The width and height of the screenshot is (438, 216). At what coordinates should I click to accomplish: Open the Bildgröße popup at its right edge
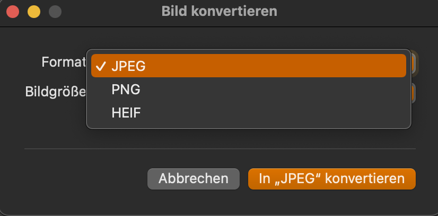[x=414, y=92]
